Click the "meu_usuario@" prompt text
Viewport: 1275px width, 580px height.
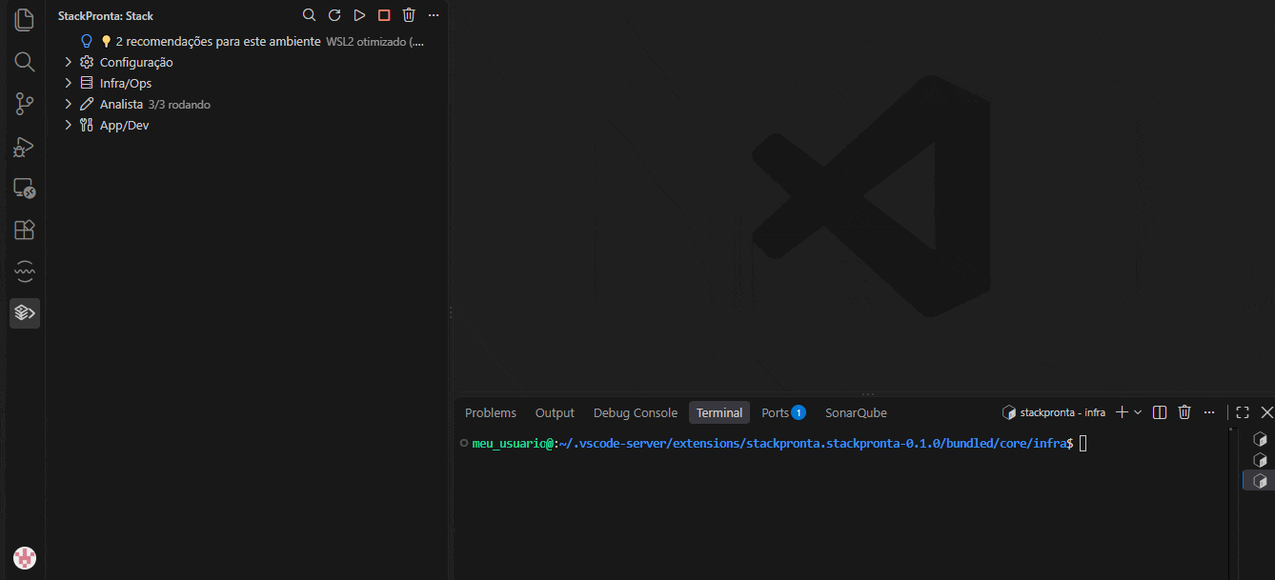coord(515,444)
